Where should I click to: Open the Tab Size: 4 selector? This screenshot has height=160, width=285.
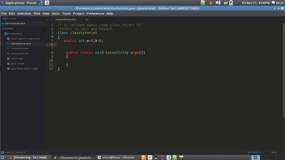tap(253, 152)
